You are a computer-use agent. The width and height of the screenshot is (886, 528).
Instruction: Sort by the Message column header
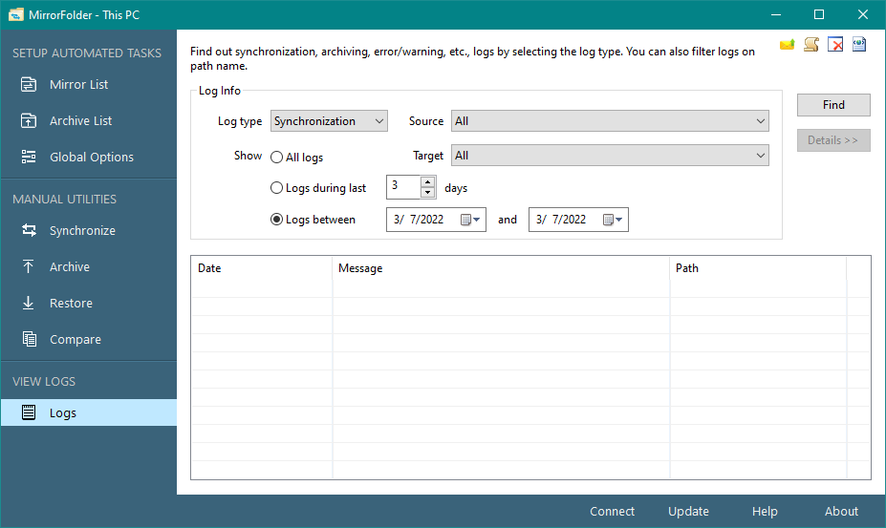tap(501, 268)
